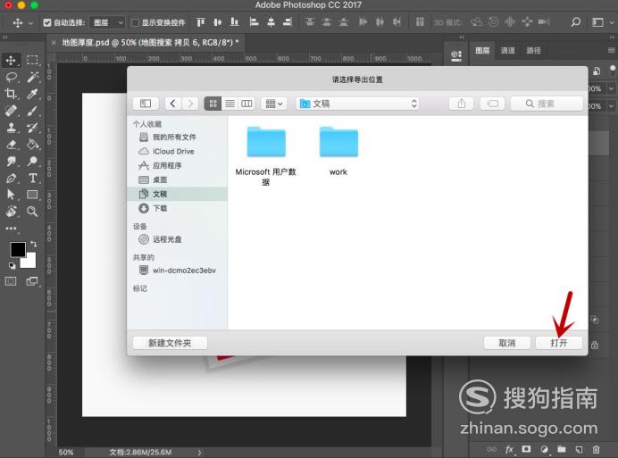Select 桌面 in sidebar
This screenshot has width=618, height=458.
pos(178,179)
